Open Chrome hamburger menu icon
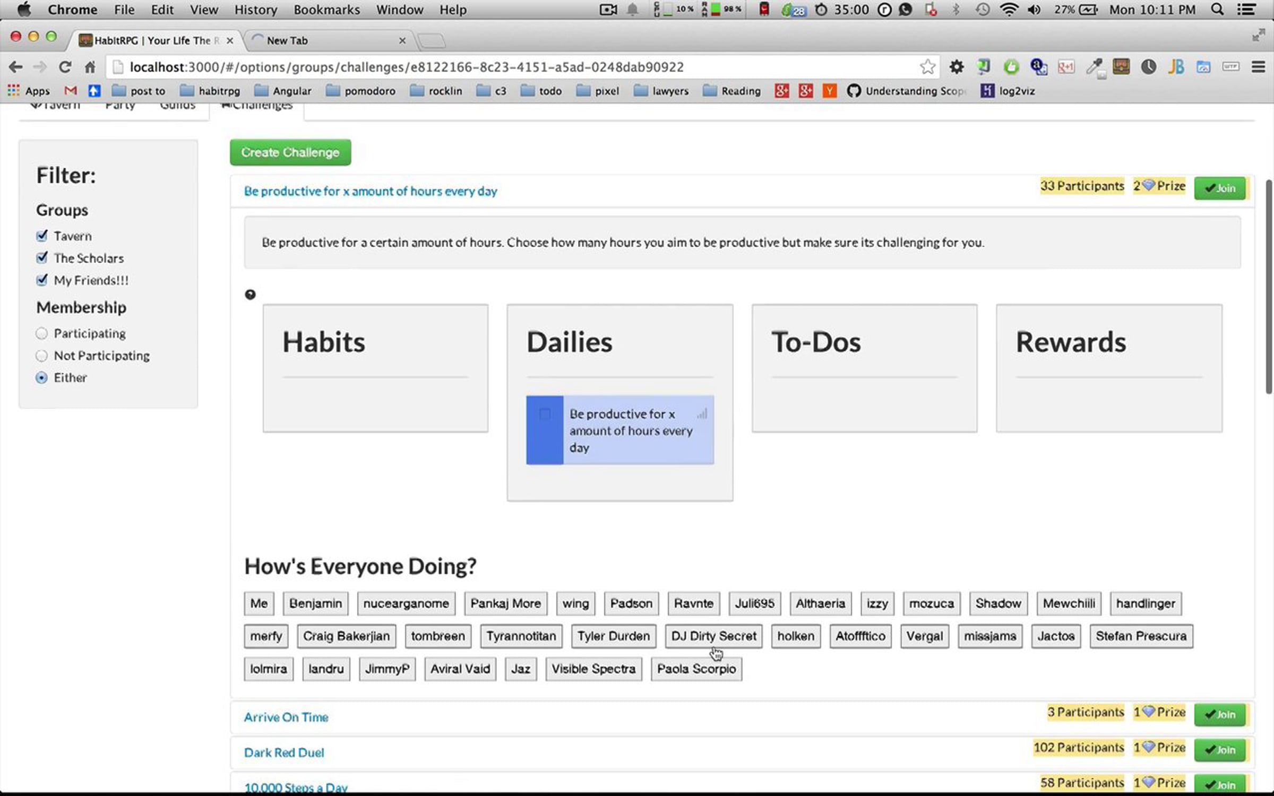The width and height of the screenshot is (1274, 796). [x=1258, y=67]
